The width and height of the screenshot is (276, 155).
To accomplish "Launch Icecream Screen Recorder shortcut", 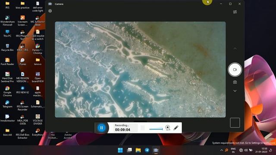I will click(22, 21).
